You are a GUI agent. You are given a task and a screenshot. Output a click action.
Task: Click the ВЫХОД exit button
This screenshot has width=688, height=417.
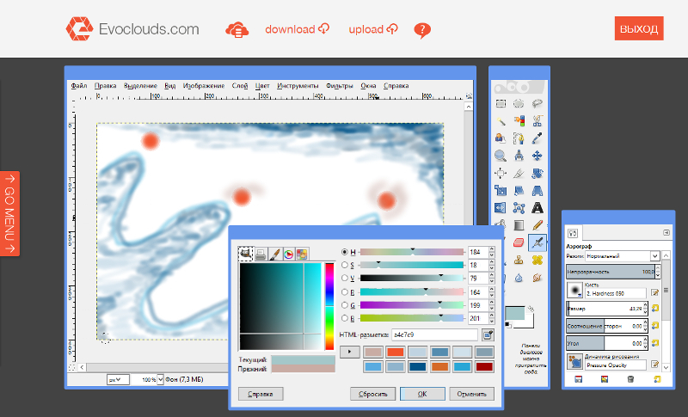[639, 28]
